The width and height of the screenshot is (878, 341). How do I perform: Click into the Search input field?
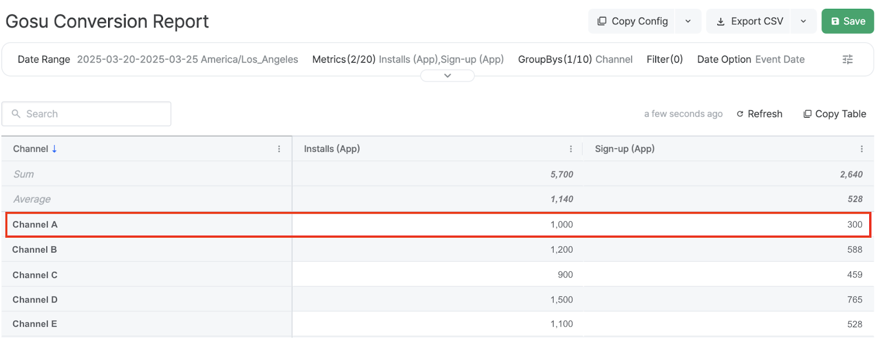point(93,114)
